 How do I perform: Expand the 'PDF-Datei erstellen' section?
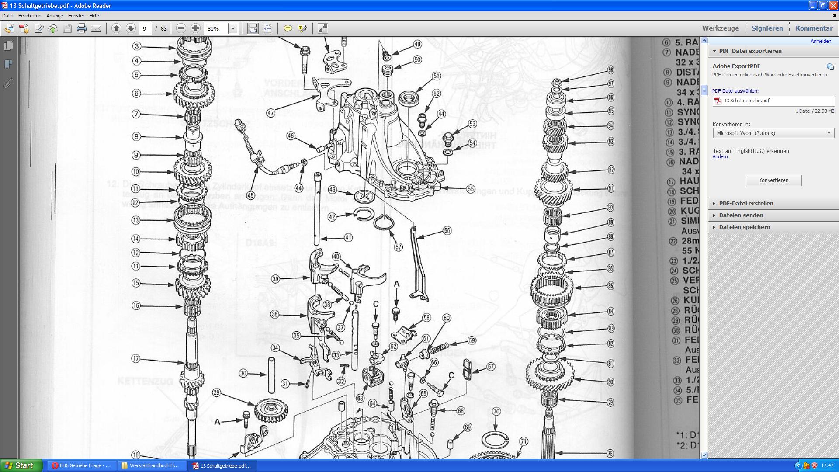(x=746, y=204)
